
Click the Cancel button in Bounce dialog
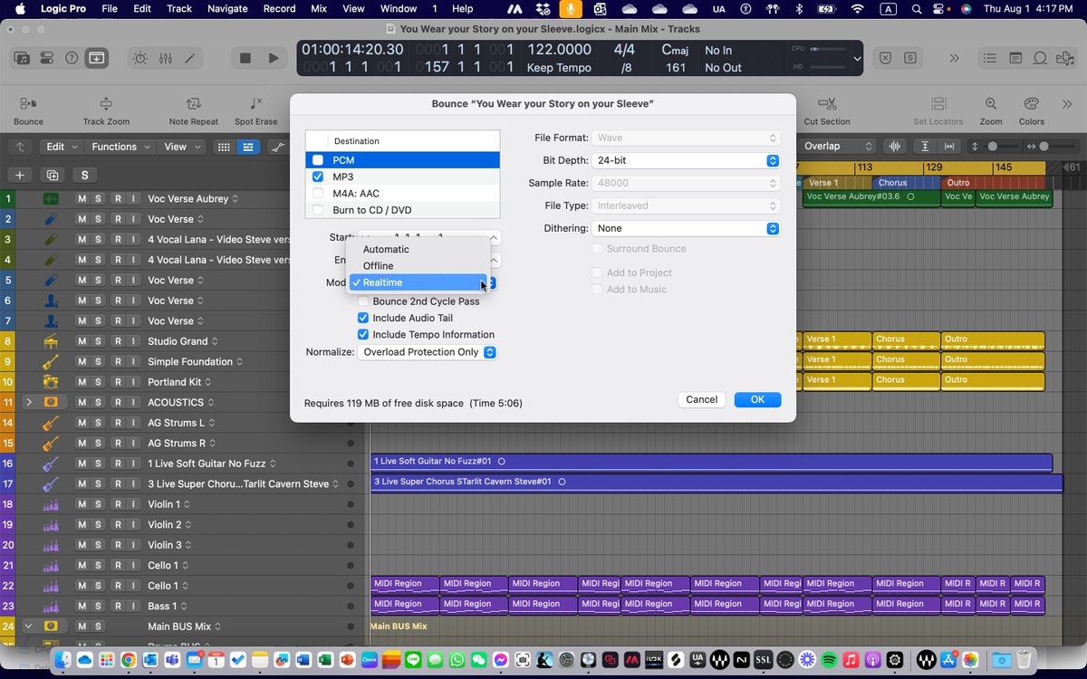point(702,399)
